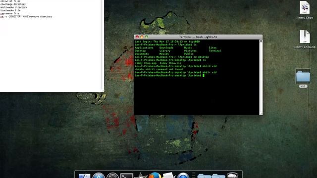The width and height of the screenshot is (317, 178).
Task: Click 'Pictures' in the Terminal listing
Action: click(190, 51)
